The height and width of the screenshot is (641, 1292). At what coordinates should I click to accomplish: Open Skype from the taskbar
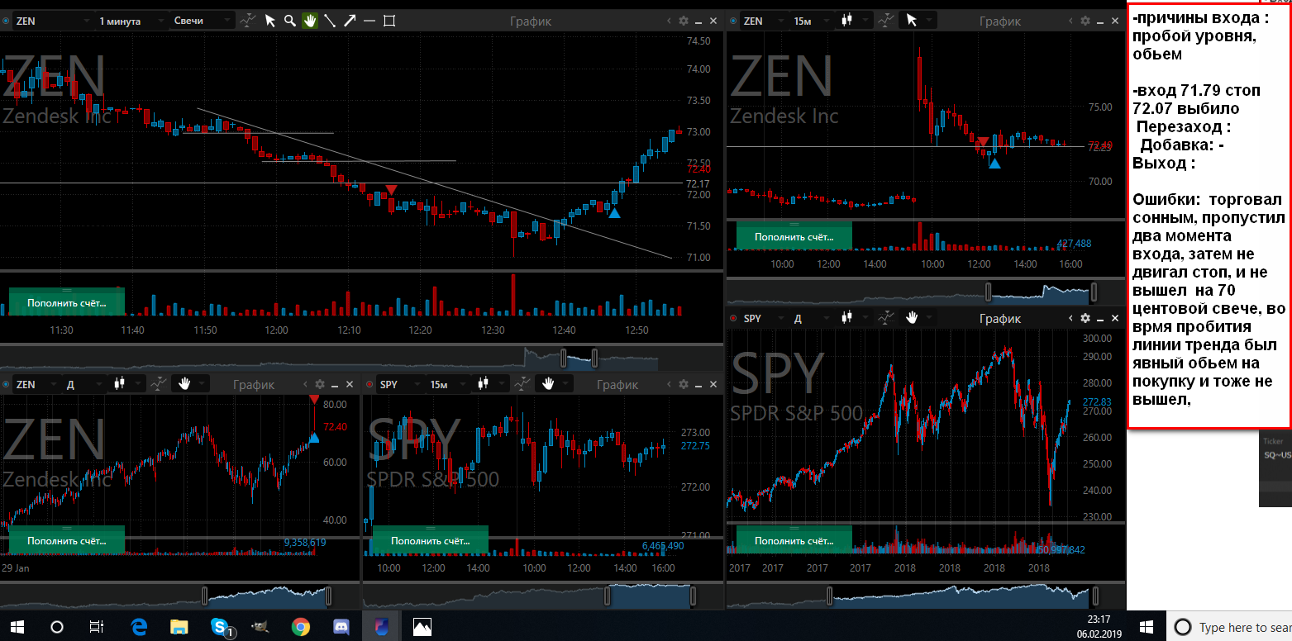point(220,627)
